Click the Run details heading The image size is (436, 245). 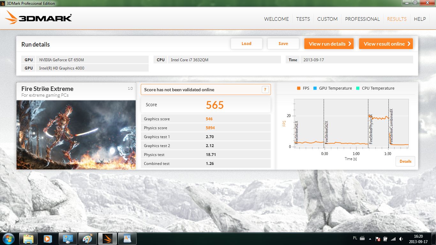pyautogui.click(x=35, y=44)
